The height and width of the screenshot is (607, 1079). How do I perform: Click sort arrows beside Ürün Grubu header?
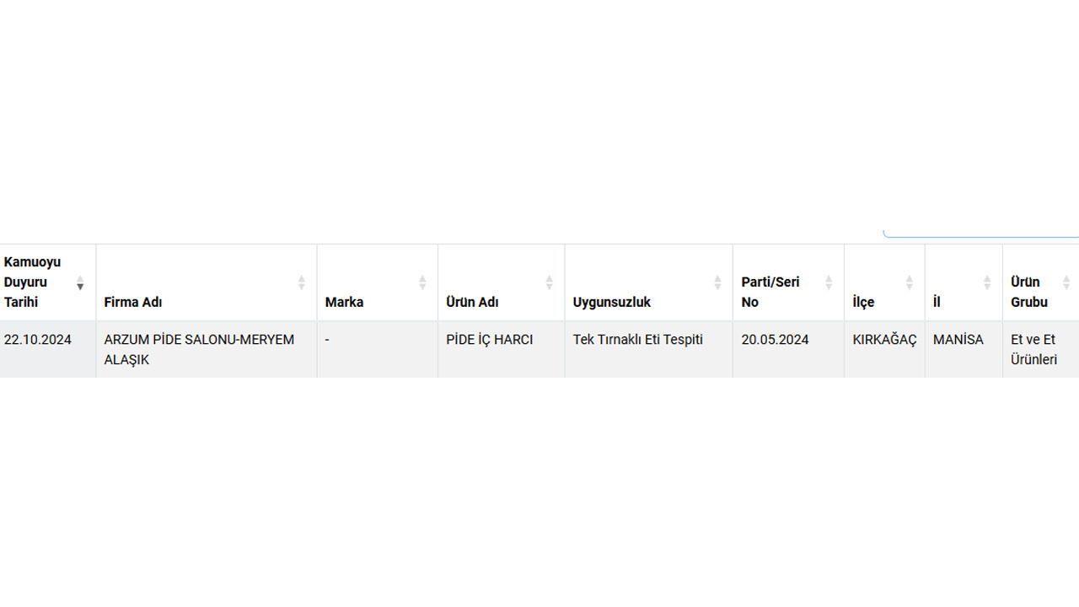coord(1066,282)
